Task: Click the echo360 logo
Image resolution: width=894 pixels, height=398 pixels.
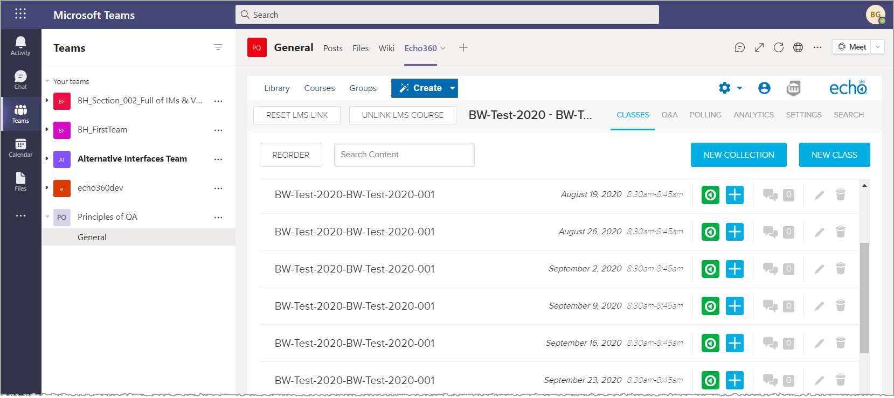Action: pos(848,88)
